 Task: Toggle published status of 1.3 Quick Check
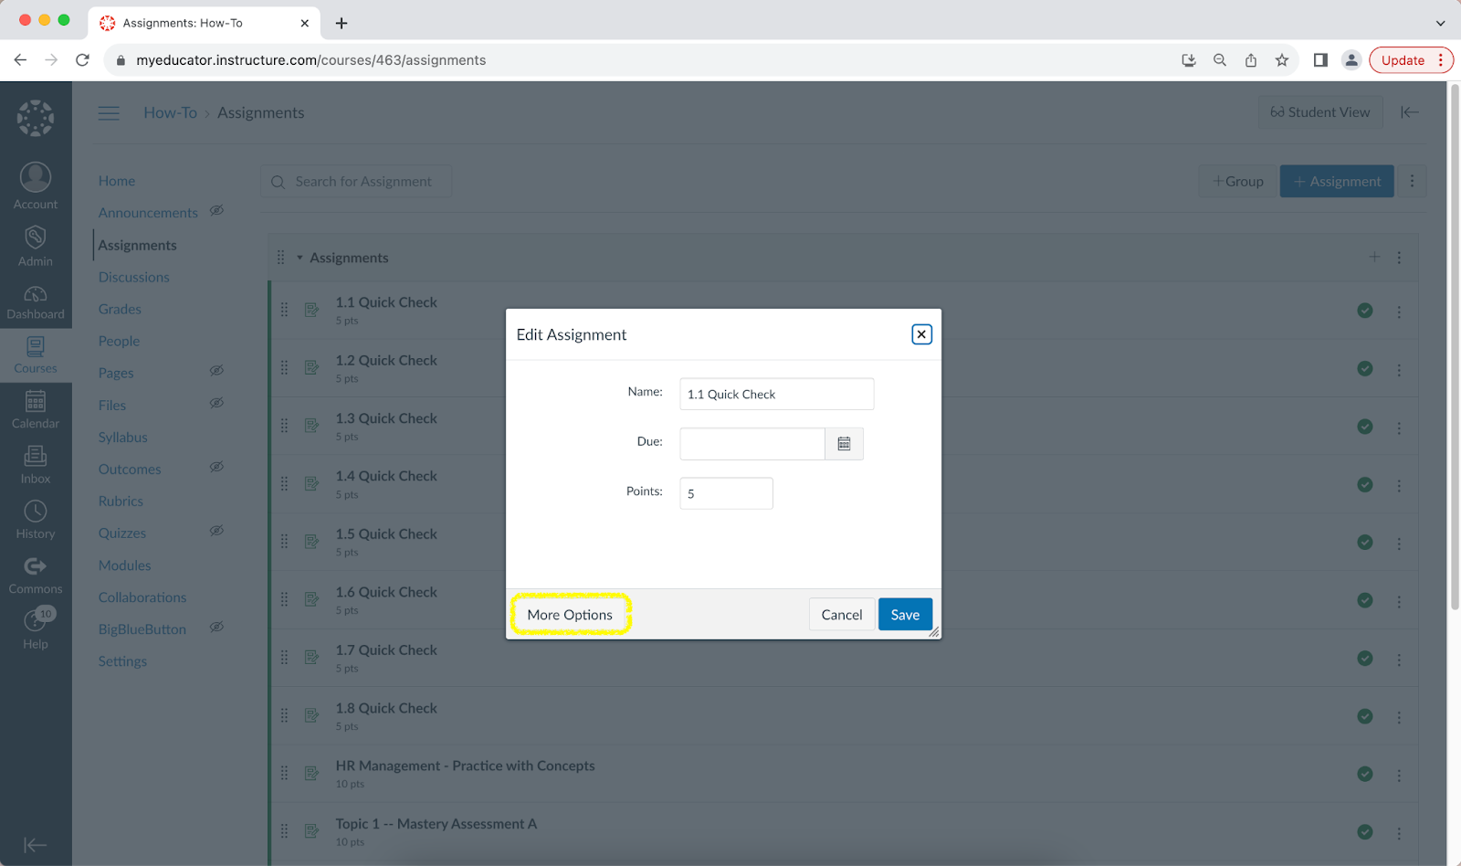[x=1365, y=427]
